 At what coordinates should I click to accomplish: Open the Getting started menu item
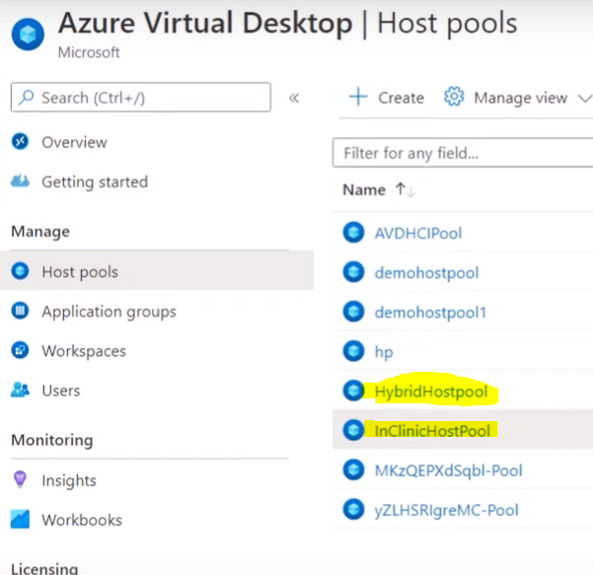click(95, 181)
